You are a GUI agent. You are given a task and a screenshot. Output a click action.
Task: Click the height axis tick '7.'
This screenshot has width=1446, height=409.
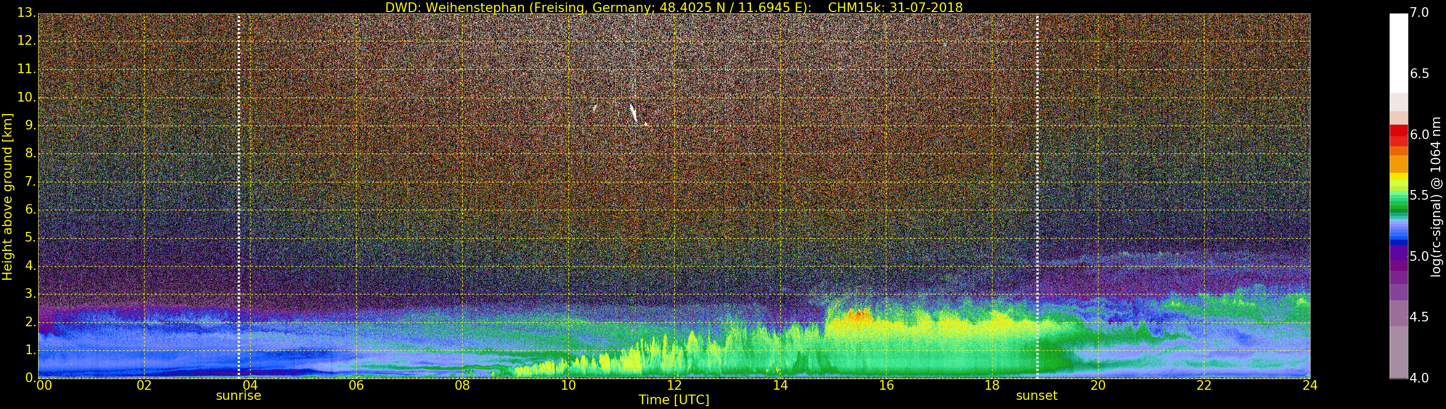(x=30, y=181)
